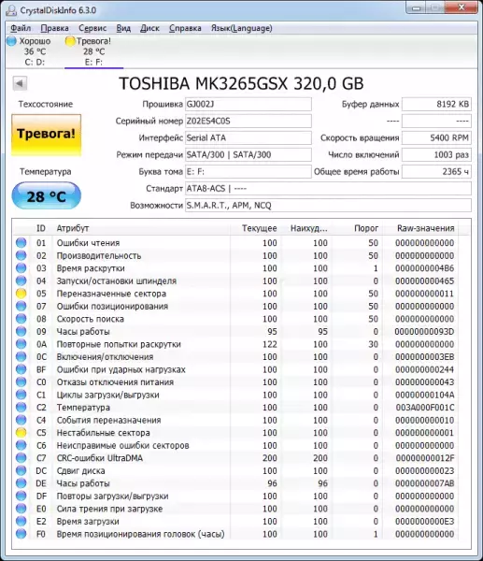Click the status orb for C1 Циклы загрузки/выгрузки

(21, 395)
